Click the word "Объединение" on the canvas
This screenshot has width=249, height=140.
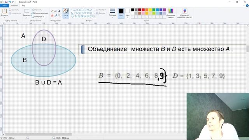tap(107, 49)
